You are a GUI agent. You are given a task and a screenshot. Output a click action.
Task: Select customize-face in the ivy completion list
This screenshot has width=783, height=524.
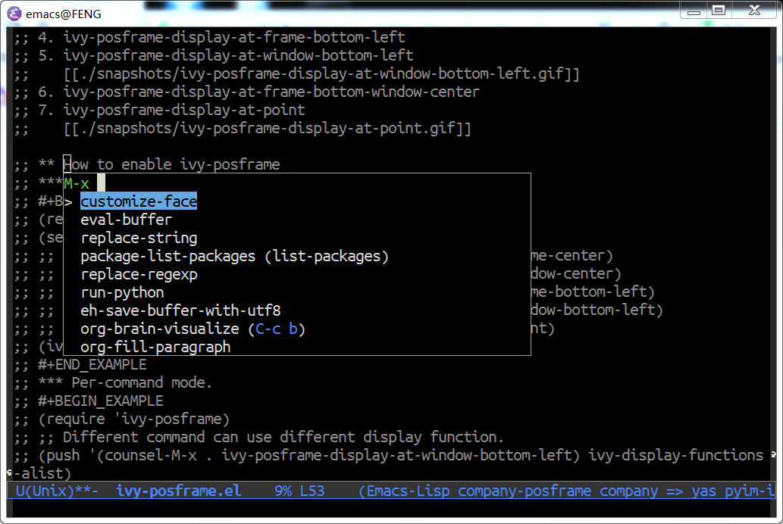139,201
